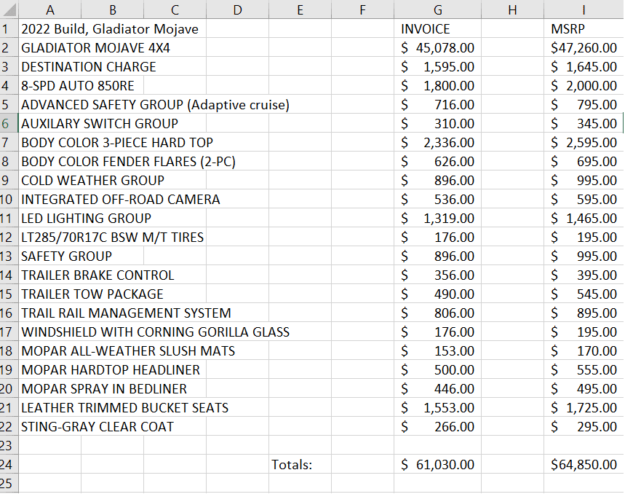Click BODY COLOR 3-PIECE HARD TOP cell

[117, 143]
